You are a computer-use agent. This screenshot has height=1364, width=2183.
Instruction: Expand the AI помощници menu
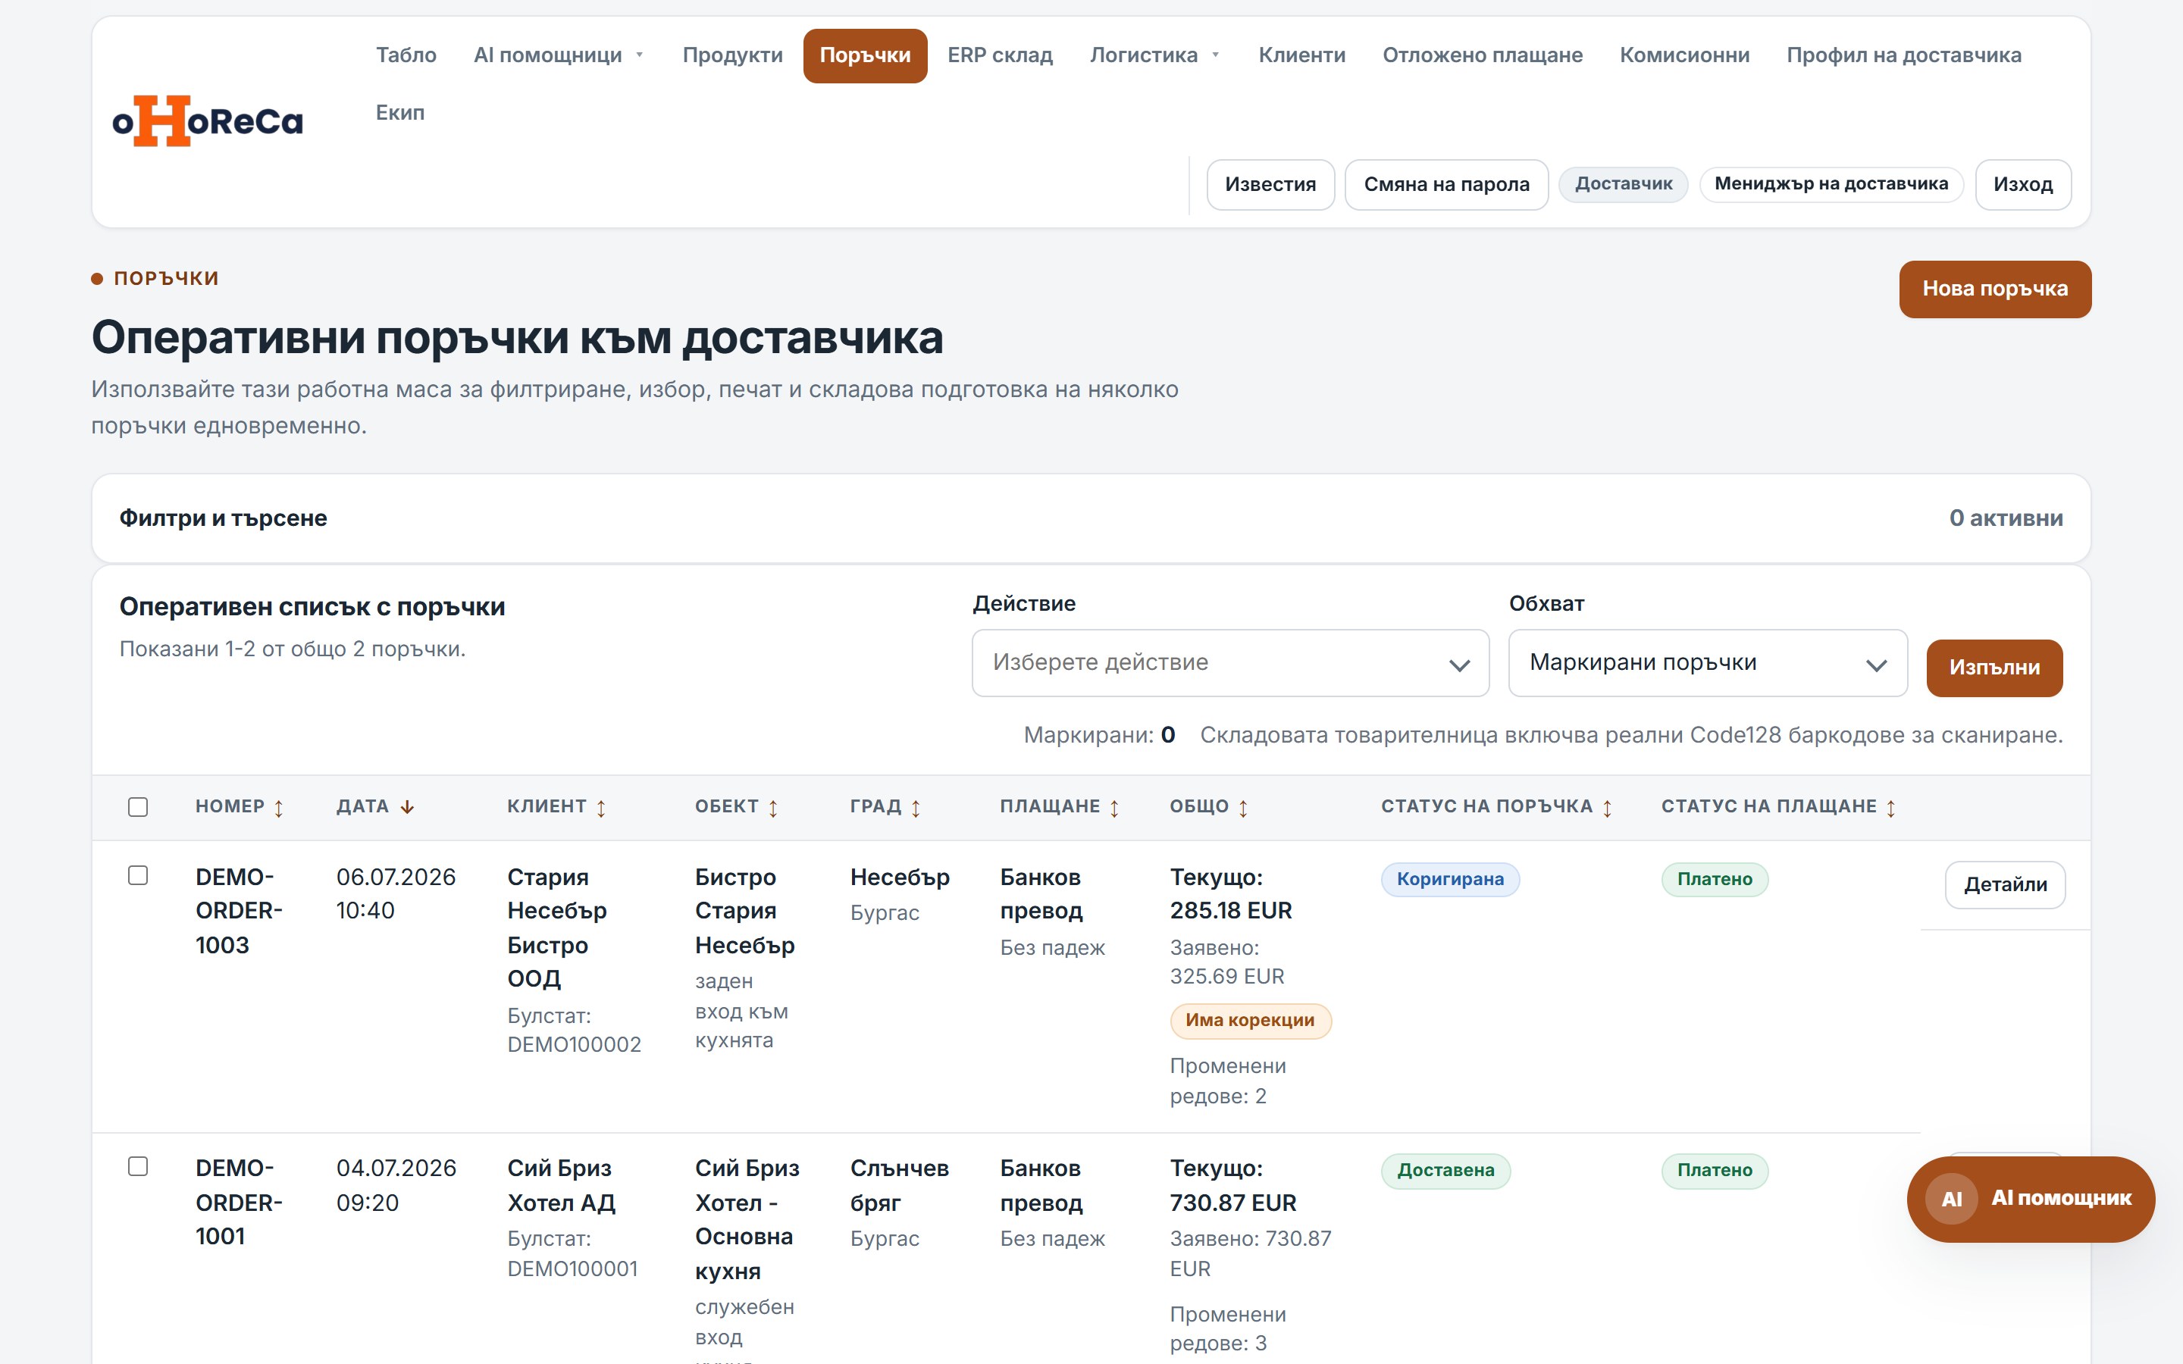tap(559, 55)
